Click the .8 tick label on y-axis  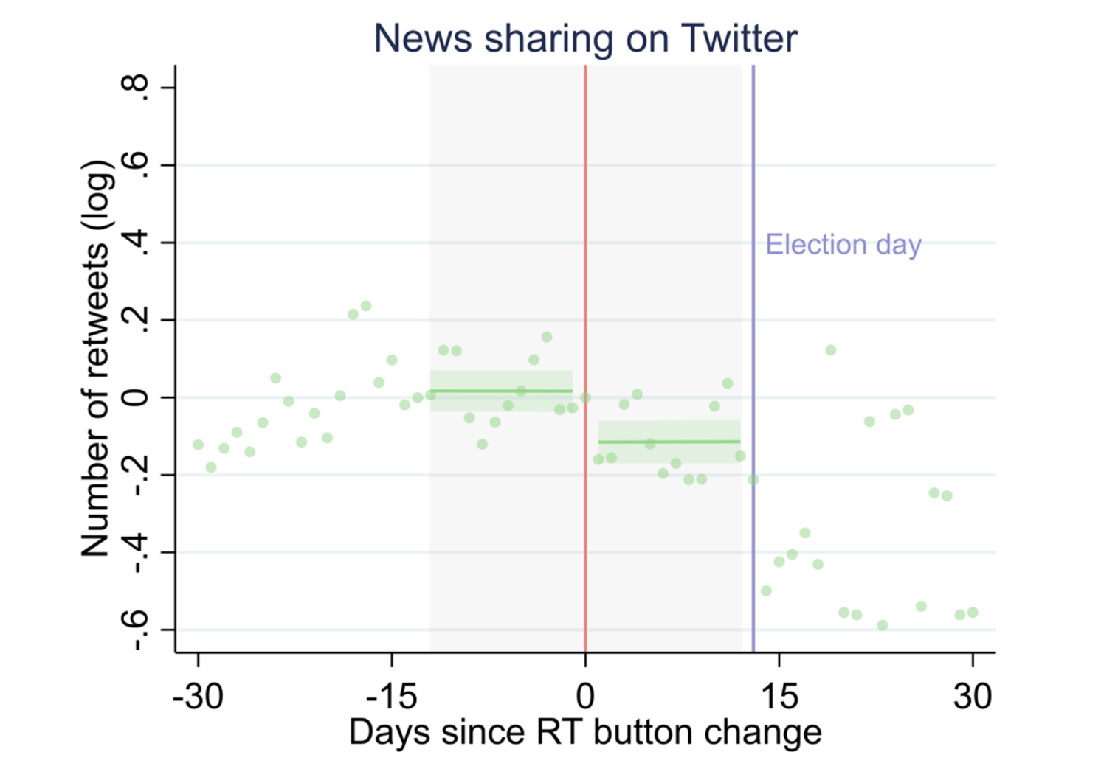pos(136,88)
